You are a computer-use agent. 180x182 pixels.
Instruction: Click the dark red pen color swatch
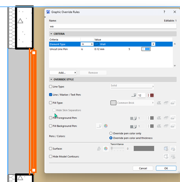click(152, 95)
